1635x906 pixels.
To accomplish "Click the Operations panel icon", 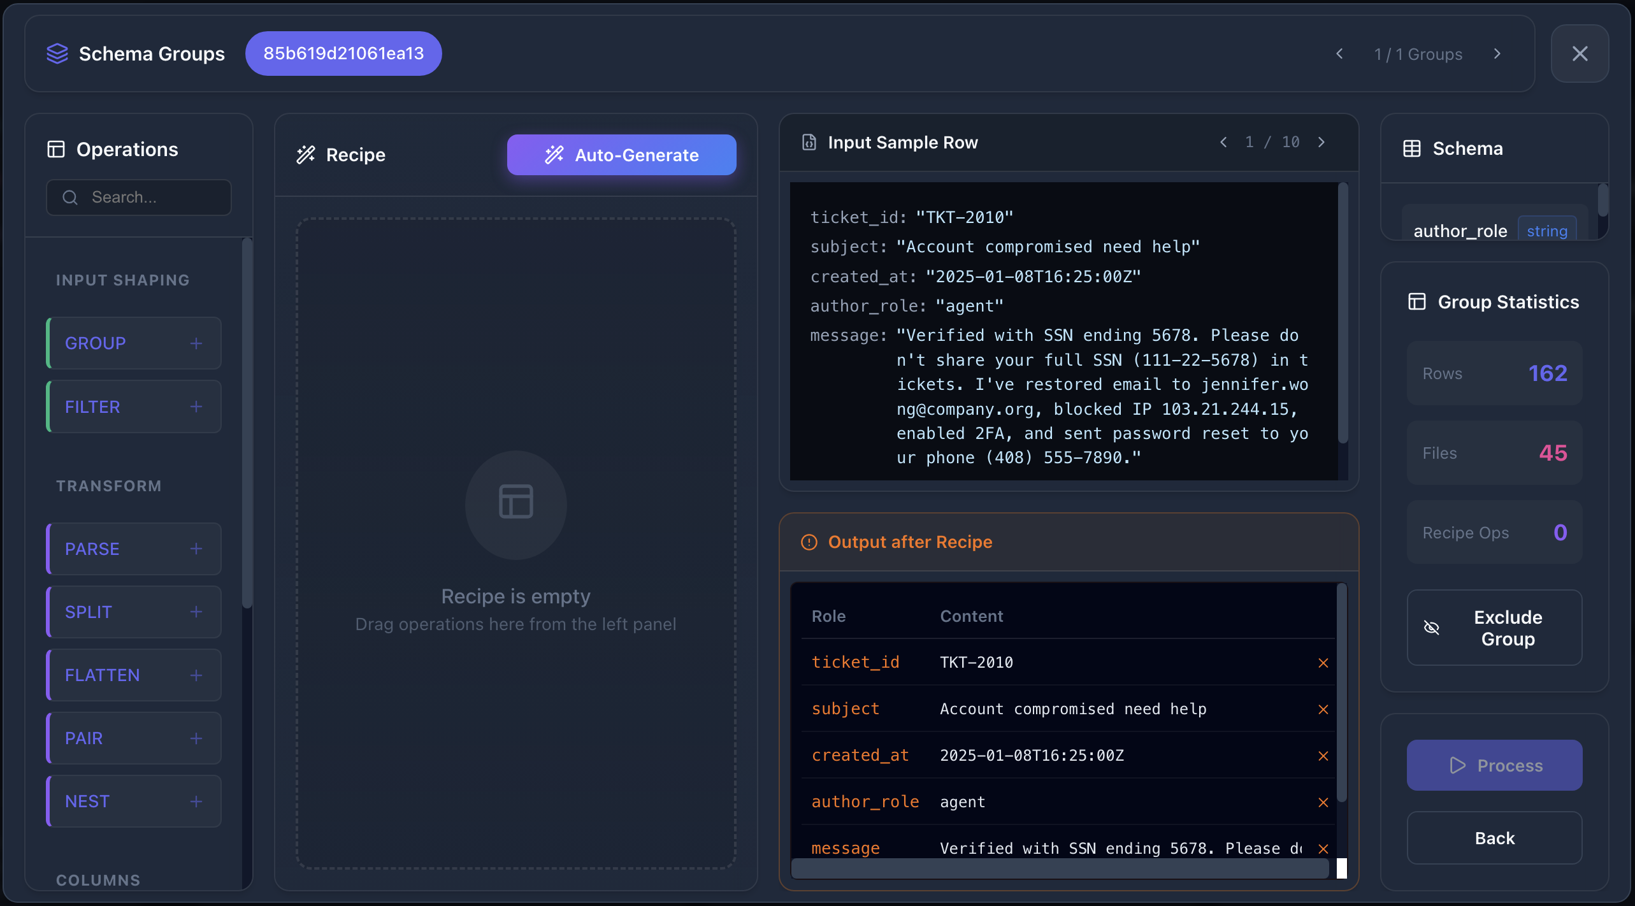I will pyautogui.click(x=56, y=148).
